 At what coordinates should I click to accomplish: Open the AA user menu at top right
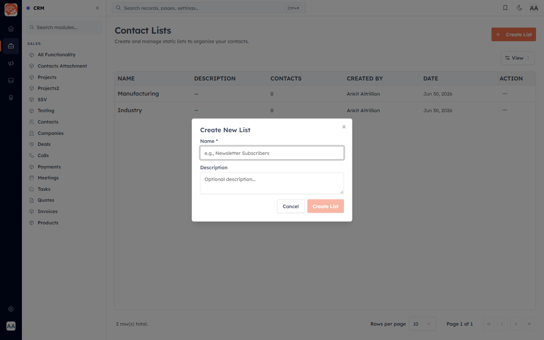(x=534, y=8)
